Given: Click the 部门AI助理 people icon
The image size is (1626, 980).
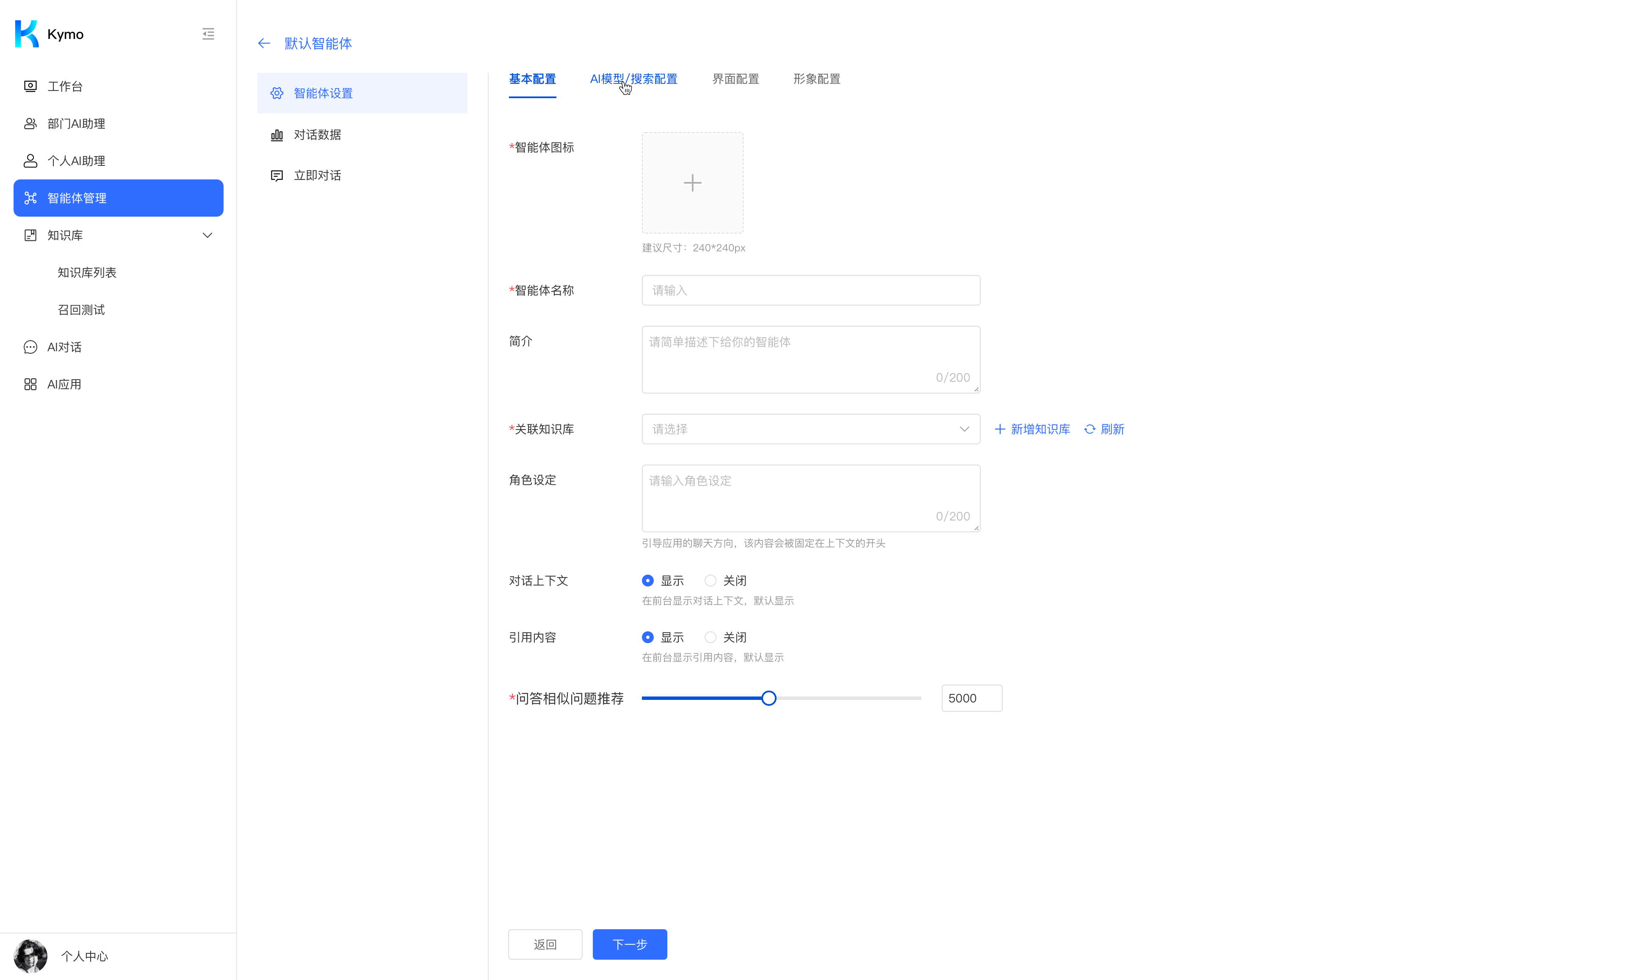Looking at the screenshot, I should (x=30, y=123).
